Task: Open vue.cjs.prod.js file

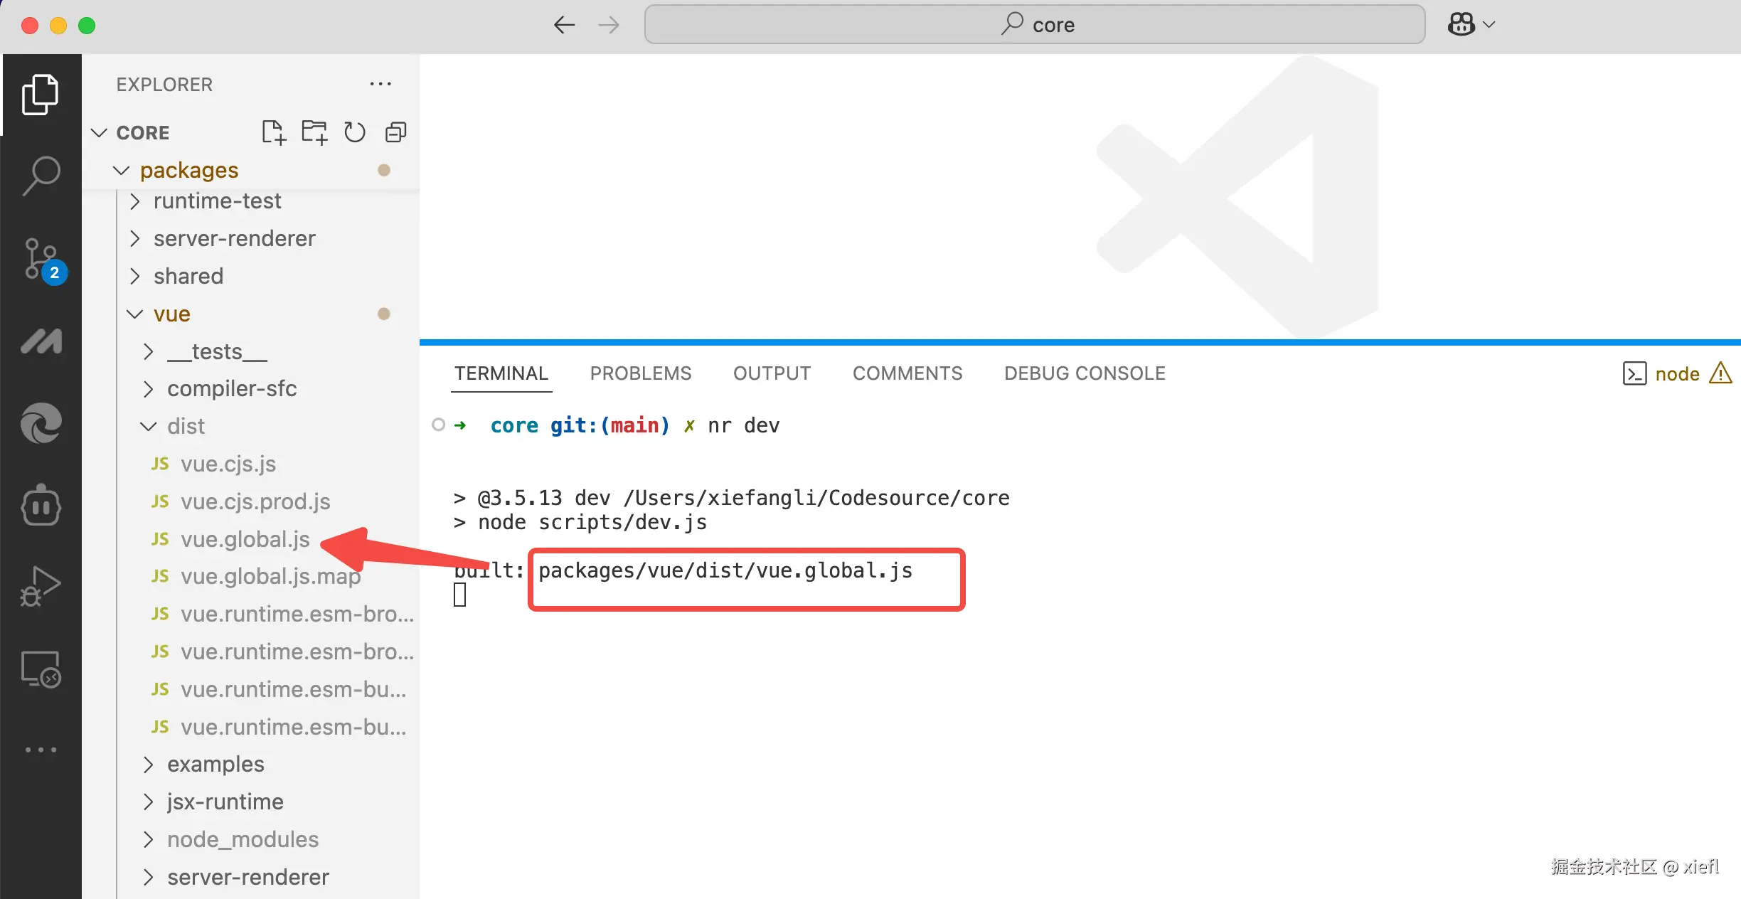Action: point(255,501)
